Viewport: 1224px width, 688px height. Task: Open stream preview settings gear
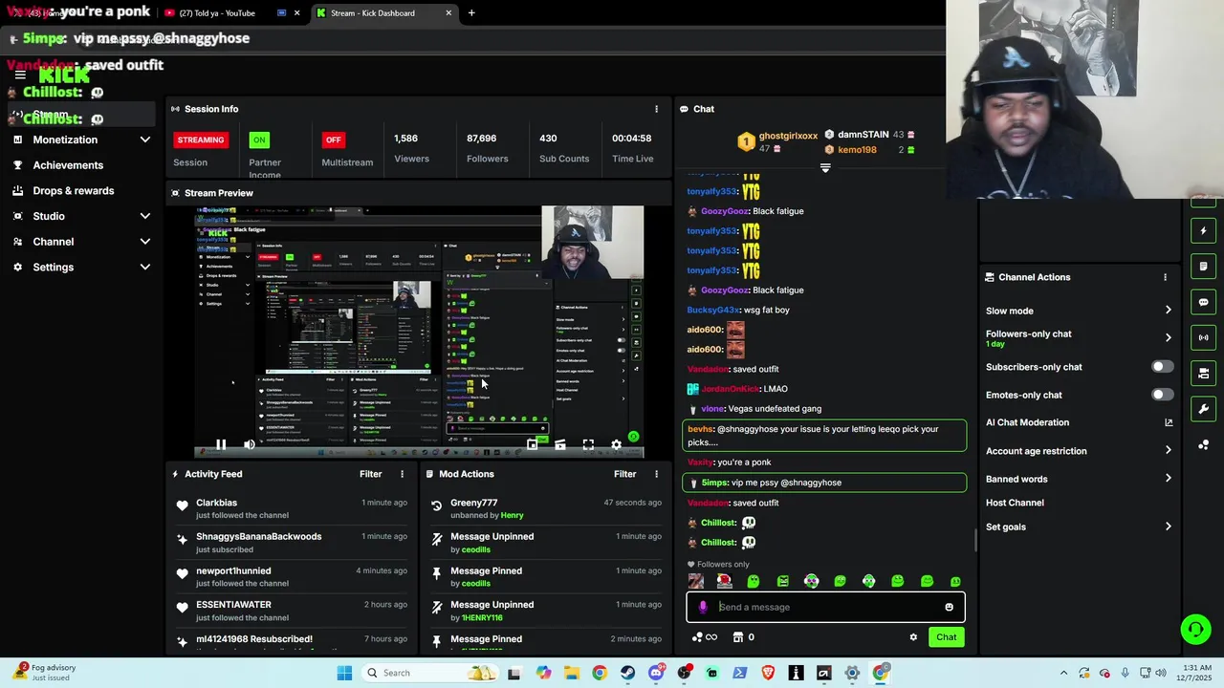(617, 444)
